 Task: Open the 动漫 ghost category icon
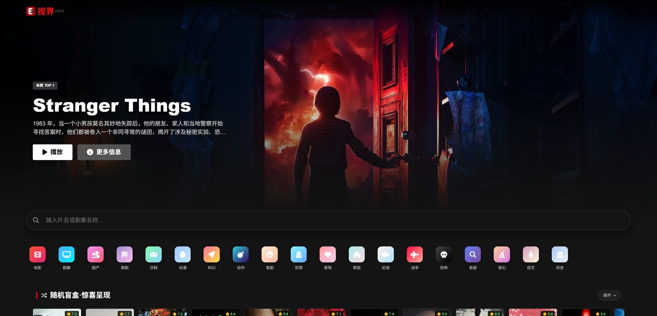pyautogui.click(x=183, y=254)
